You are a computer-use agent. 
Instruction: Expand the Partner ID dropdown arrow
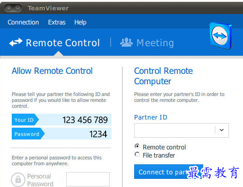222,130
